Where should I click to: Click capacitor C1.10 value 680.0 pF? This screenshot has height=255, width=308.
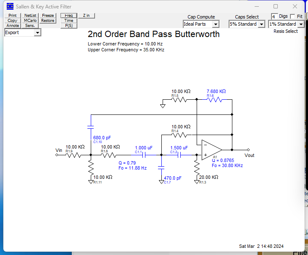pyautogui.click(x=102, y=138)
